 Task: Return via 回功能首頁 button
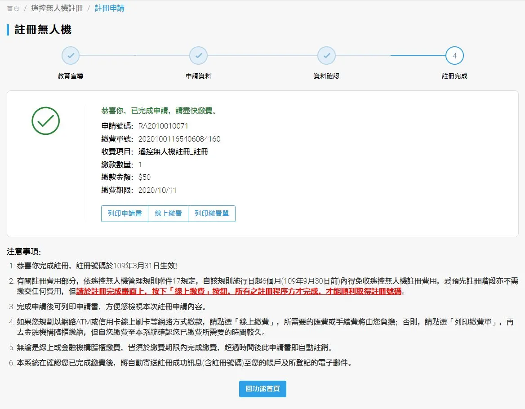pyautogui.click(x=262, y=389)
